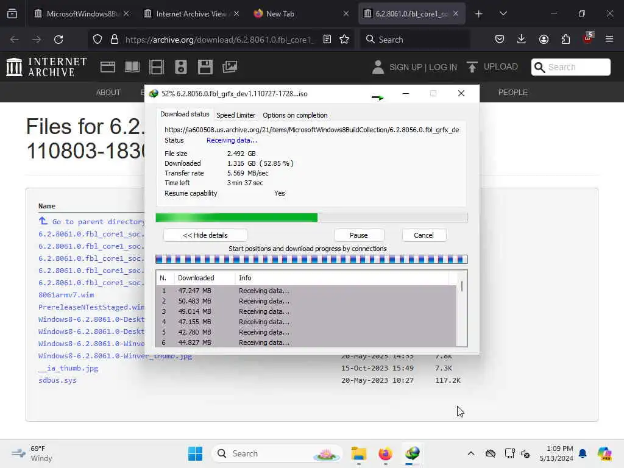Open File Explorer from taskbar
Screen dimensions: 624x468
point(358,453)
